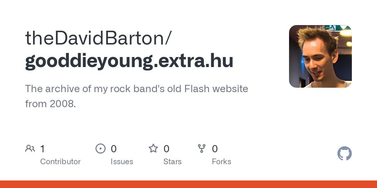Select the Stars label
Screen dimensions: 377x188
(x=172, y=162)
